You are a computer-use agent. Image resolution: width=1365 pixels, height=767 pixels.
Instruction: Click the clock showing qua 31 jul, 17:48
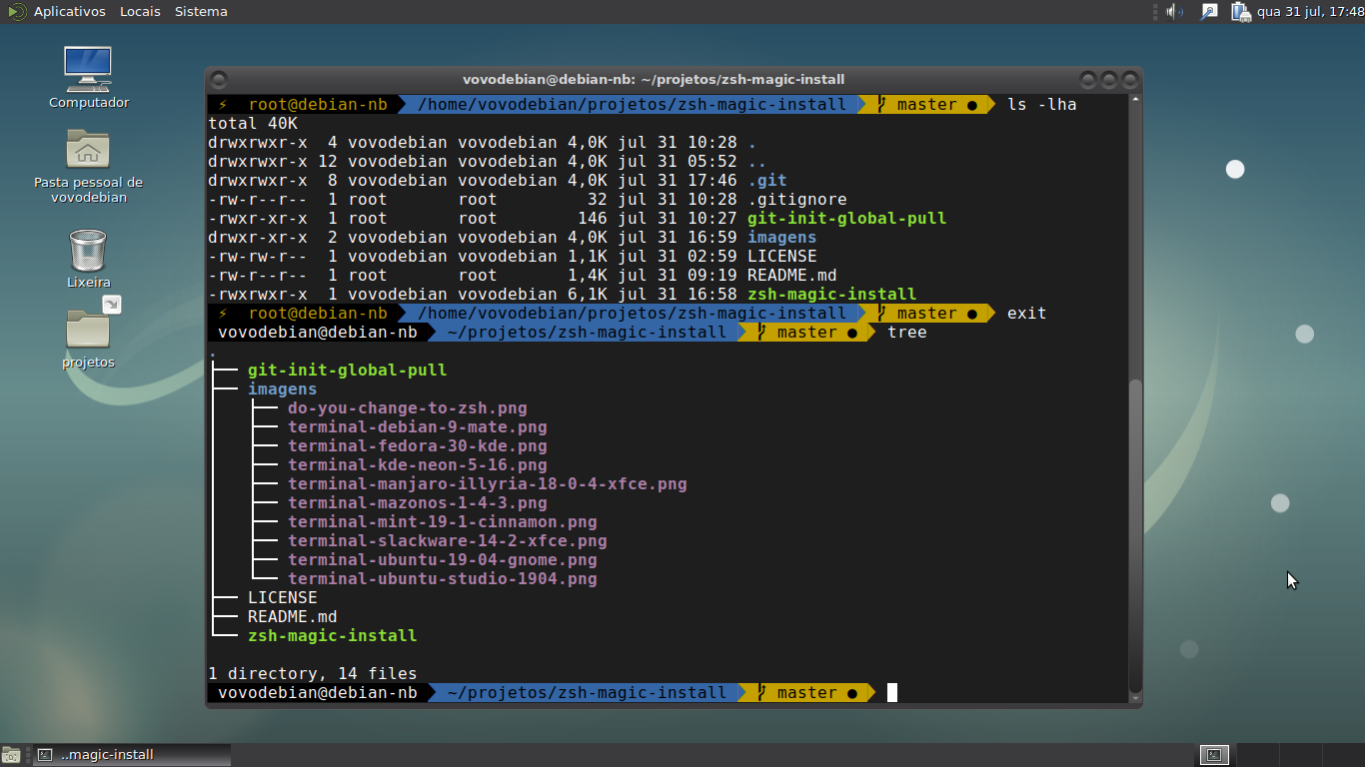click(x=1310, y=12)
